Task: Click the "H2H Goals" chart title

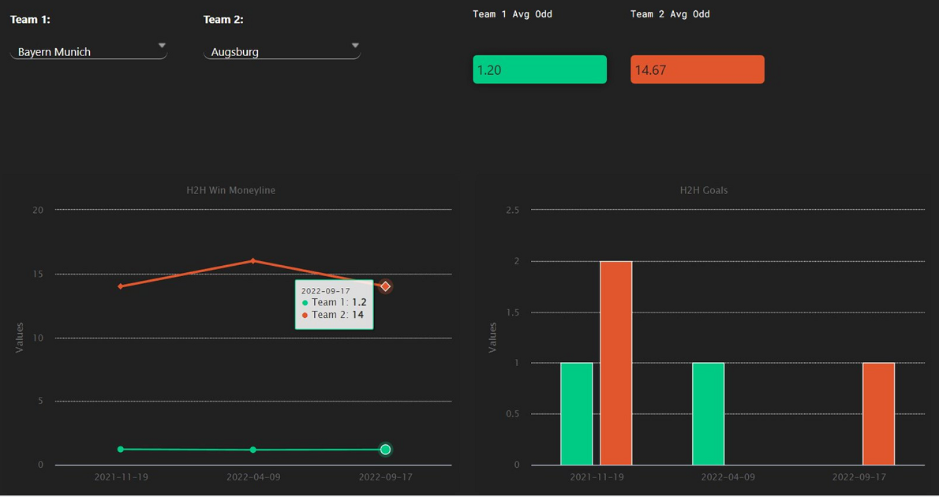Action: point(704,190)
